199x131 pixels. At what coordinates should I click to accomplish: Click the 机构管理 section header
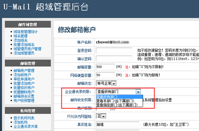point(28,111)
